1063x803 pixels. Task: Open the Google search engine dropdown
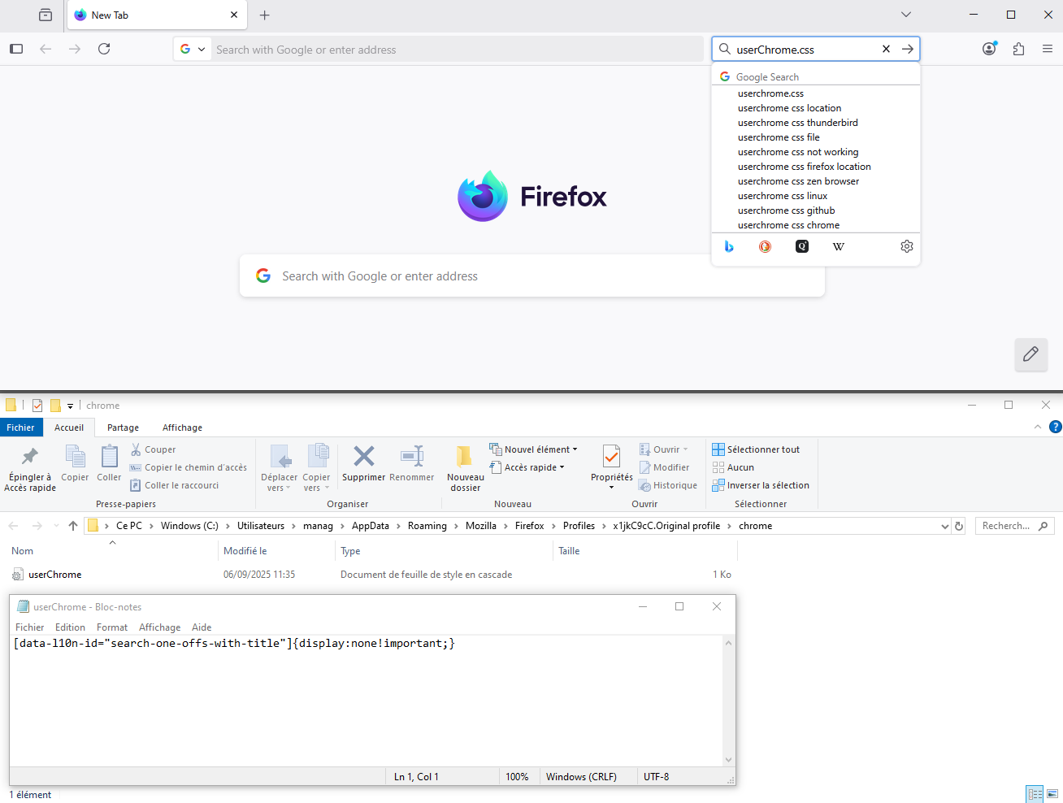(193, 49)
